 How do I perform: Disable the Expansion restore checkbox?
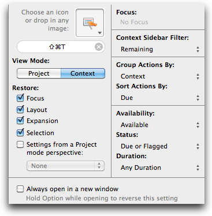pos(20,121)
